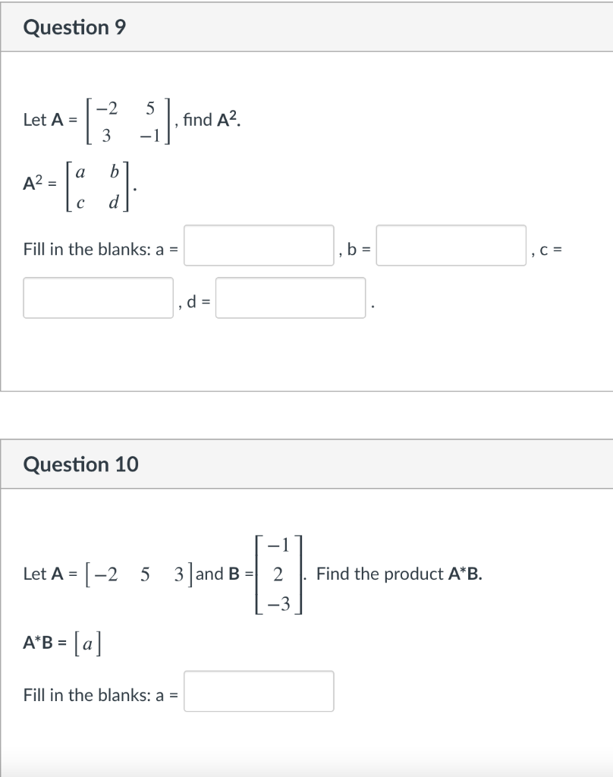The width and height of the screenshot is (613, 777).
Task: Click 'Fill in the blanks: a =' label in Question 9
Action: pos(101,249)
